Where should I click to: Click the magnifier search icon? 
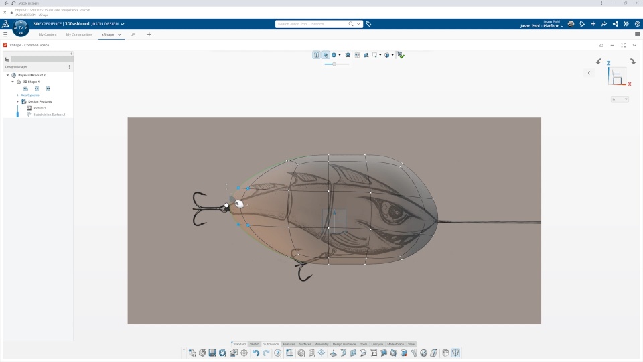point(351,24)
